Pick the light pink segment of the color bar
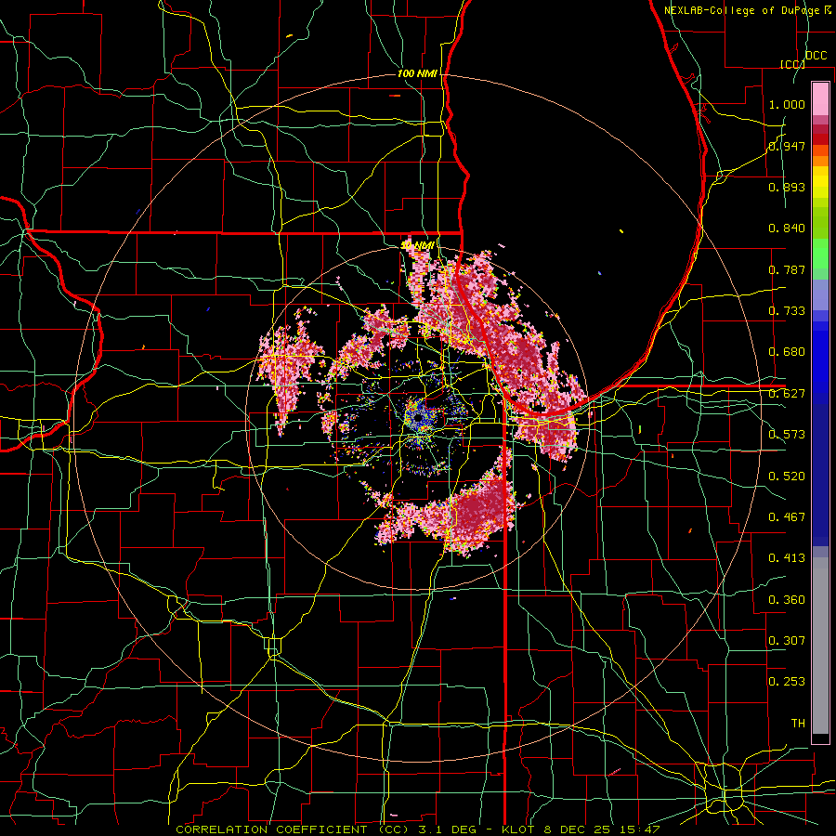The width and height of the screenshot is (836, 836). coord(820,98)
